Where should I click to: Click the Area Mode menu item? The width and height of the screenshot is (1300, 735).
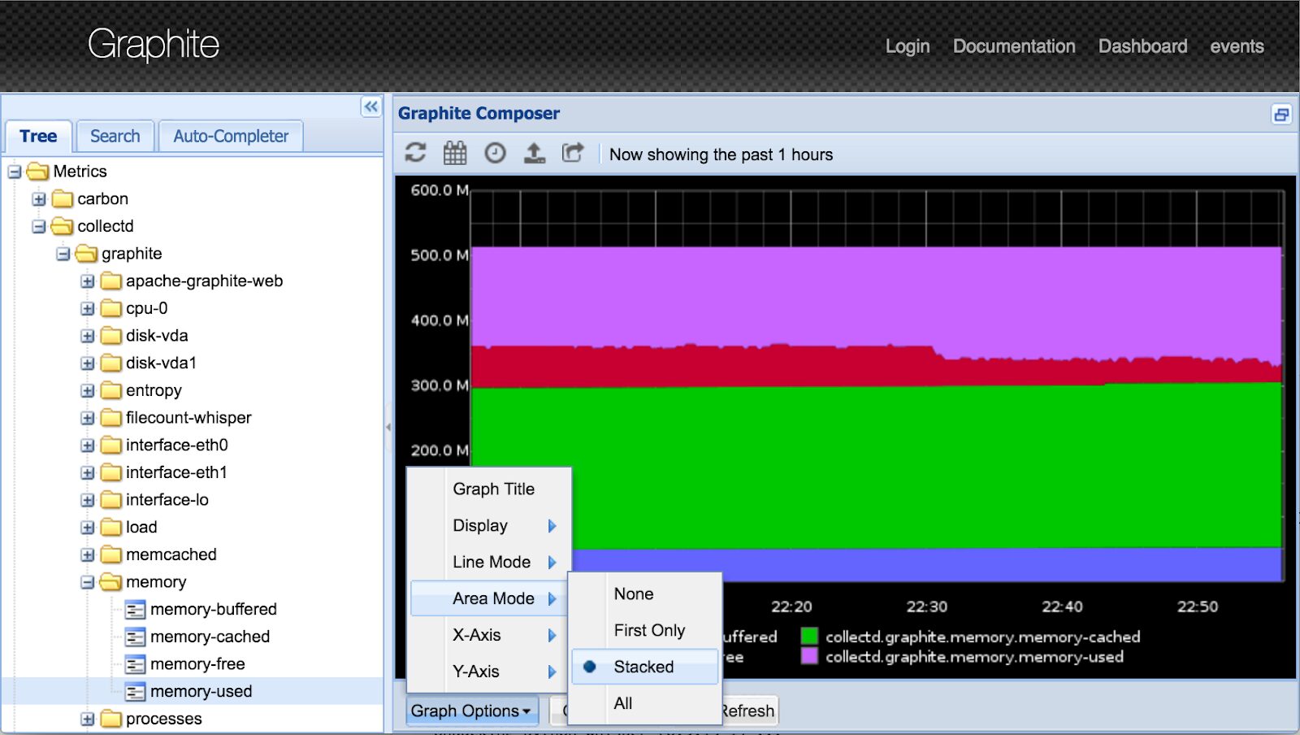click(489, 598)
